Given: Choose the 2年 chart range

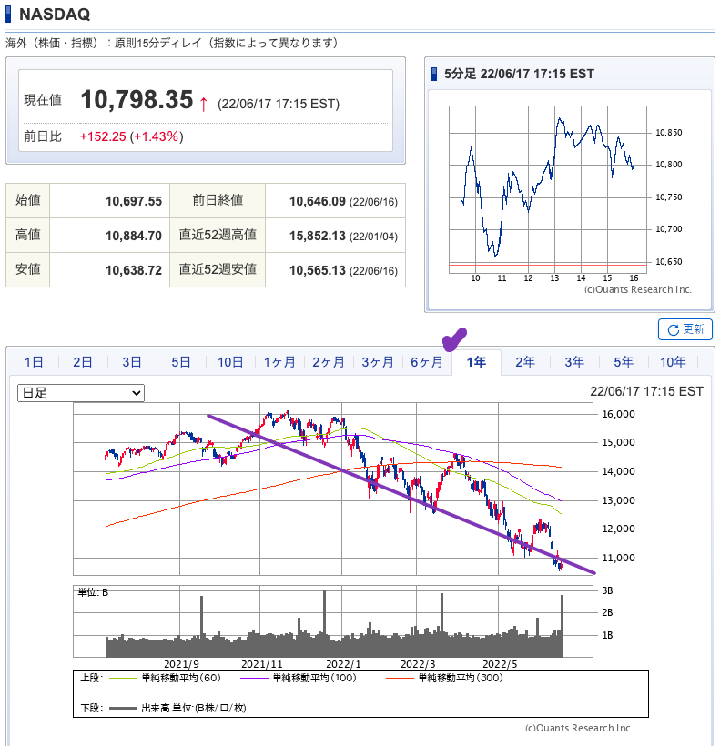Looking at the screenshot, I should tap(525, 362).
